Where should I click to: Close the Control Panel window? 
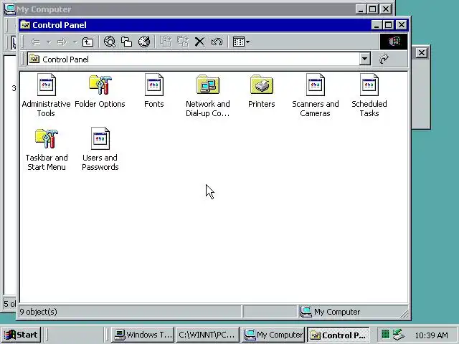(402, 25)
